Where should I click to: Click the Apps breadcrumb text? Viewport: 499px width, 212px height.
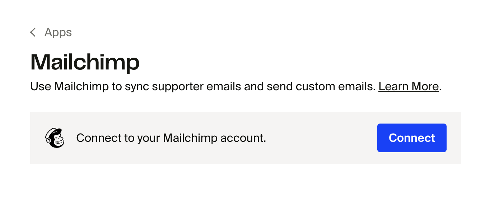point(58,33)
